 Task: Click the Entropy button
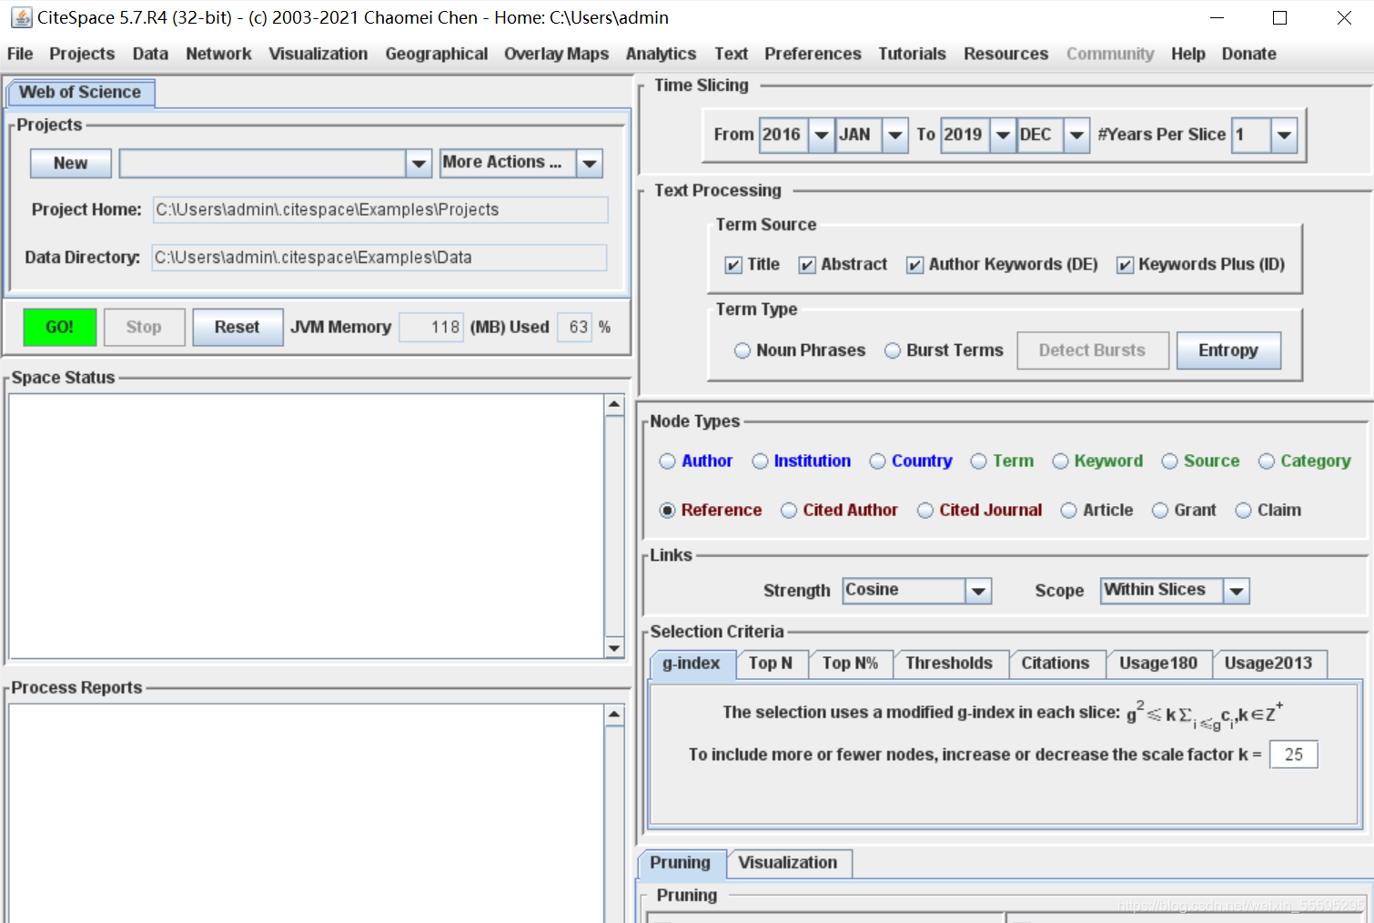tap(1228, 350)
